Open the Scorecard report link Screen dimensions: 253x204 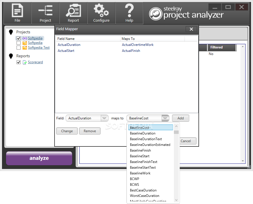point(35,62)
